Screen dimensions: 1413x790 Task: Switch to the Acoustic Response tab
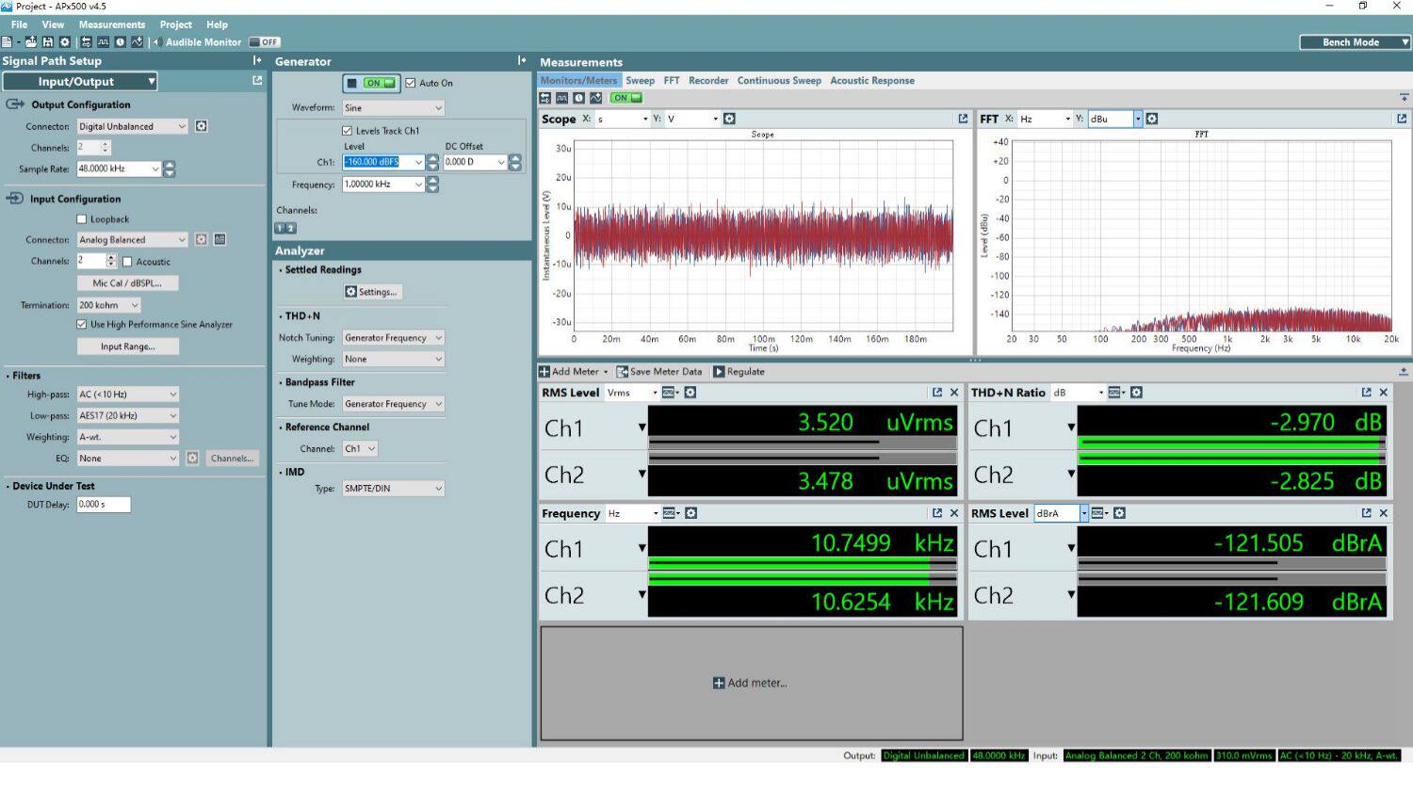(872, 81)
